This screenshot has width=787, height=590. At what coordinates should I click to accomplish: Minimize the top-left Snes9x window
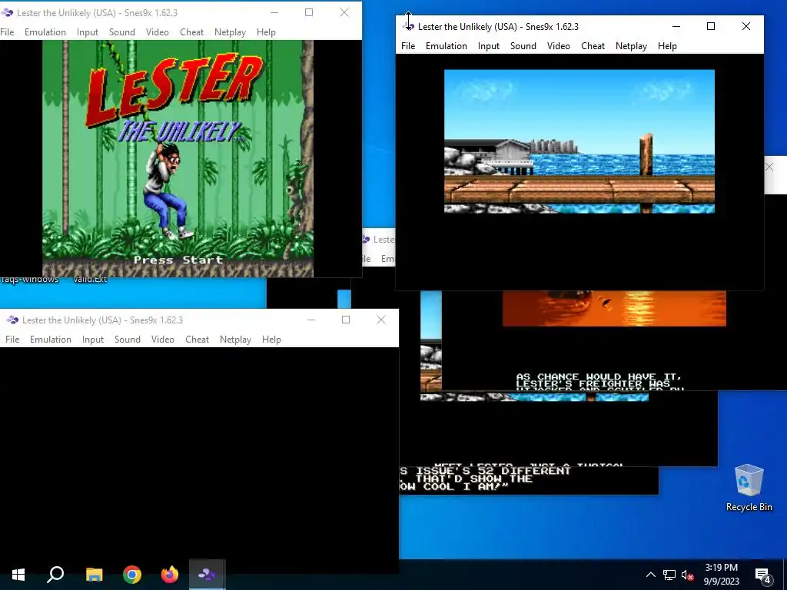pyautogui.click(x=274, y=12)
